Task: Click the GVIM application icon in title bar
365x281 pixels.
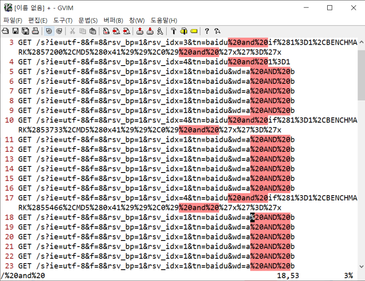Action: [8, 8]
